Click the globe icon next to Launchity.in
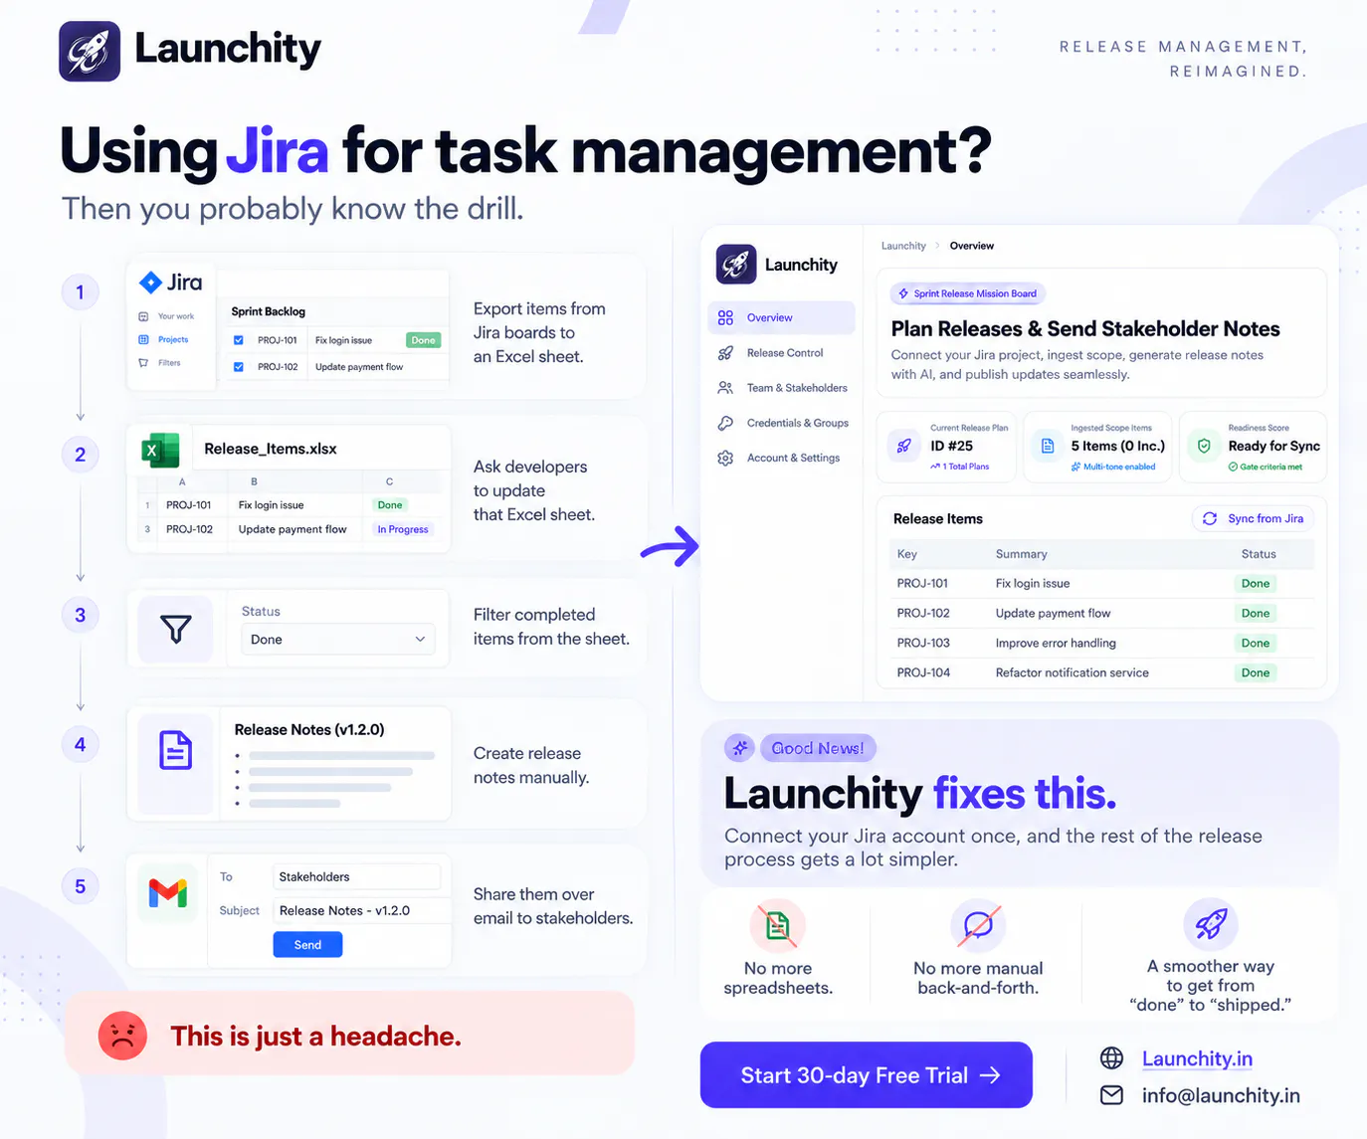1367x1139 pixels. [x=1111, y=1058]
